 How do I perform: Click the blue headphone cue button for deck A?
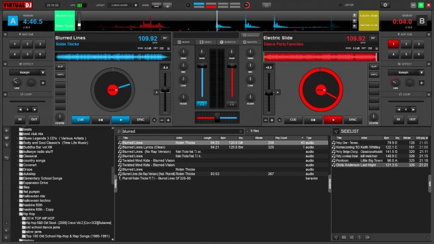202,103
